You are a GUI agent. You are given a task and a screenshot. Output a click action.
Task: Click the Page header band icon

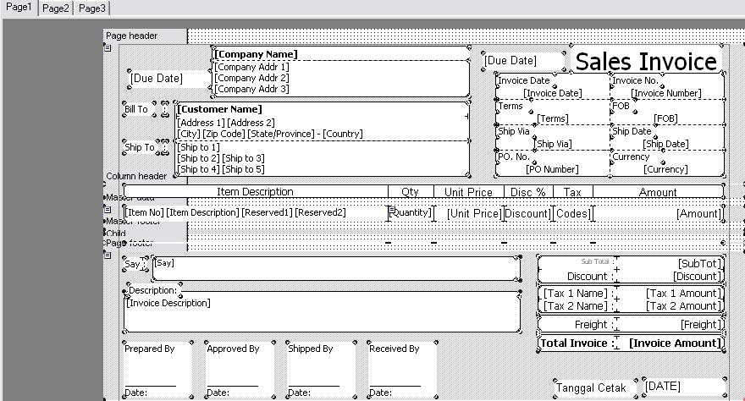[108, 48]
